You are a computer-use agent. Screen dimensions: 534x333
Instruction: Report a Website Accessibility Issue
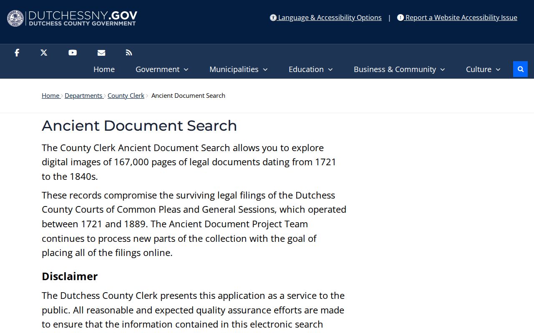[x=457, y=17]
